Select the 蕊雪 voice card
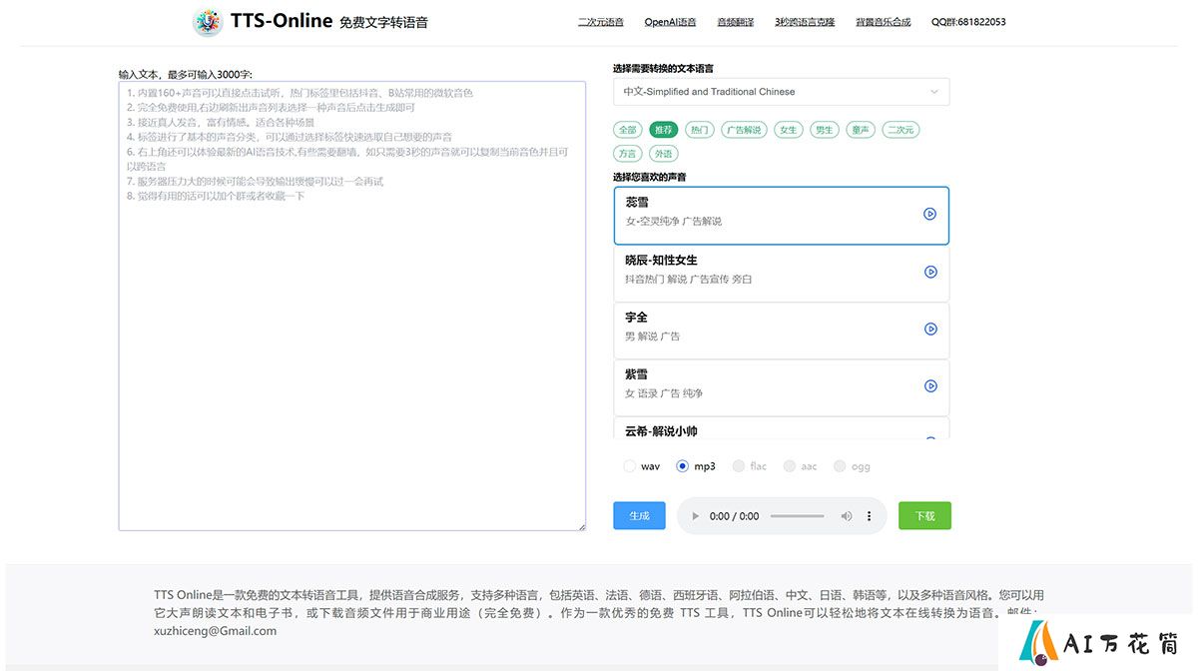Viewport: 1198px width, 671px height. (781, 215)
